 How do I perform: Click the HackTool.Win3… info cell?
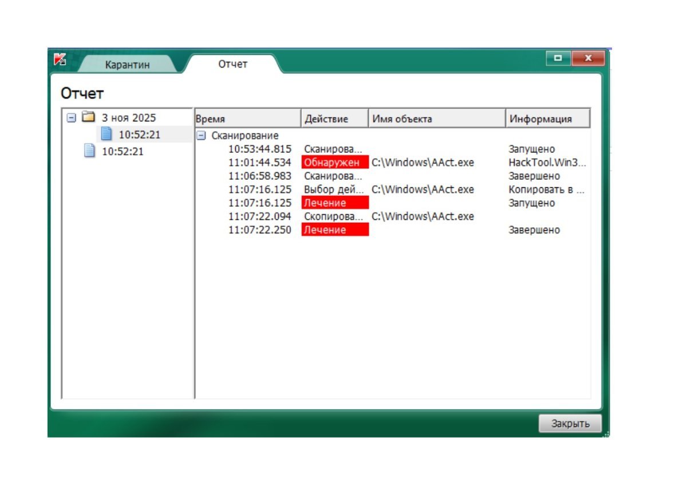[x=547, y=163]
